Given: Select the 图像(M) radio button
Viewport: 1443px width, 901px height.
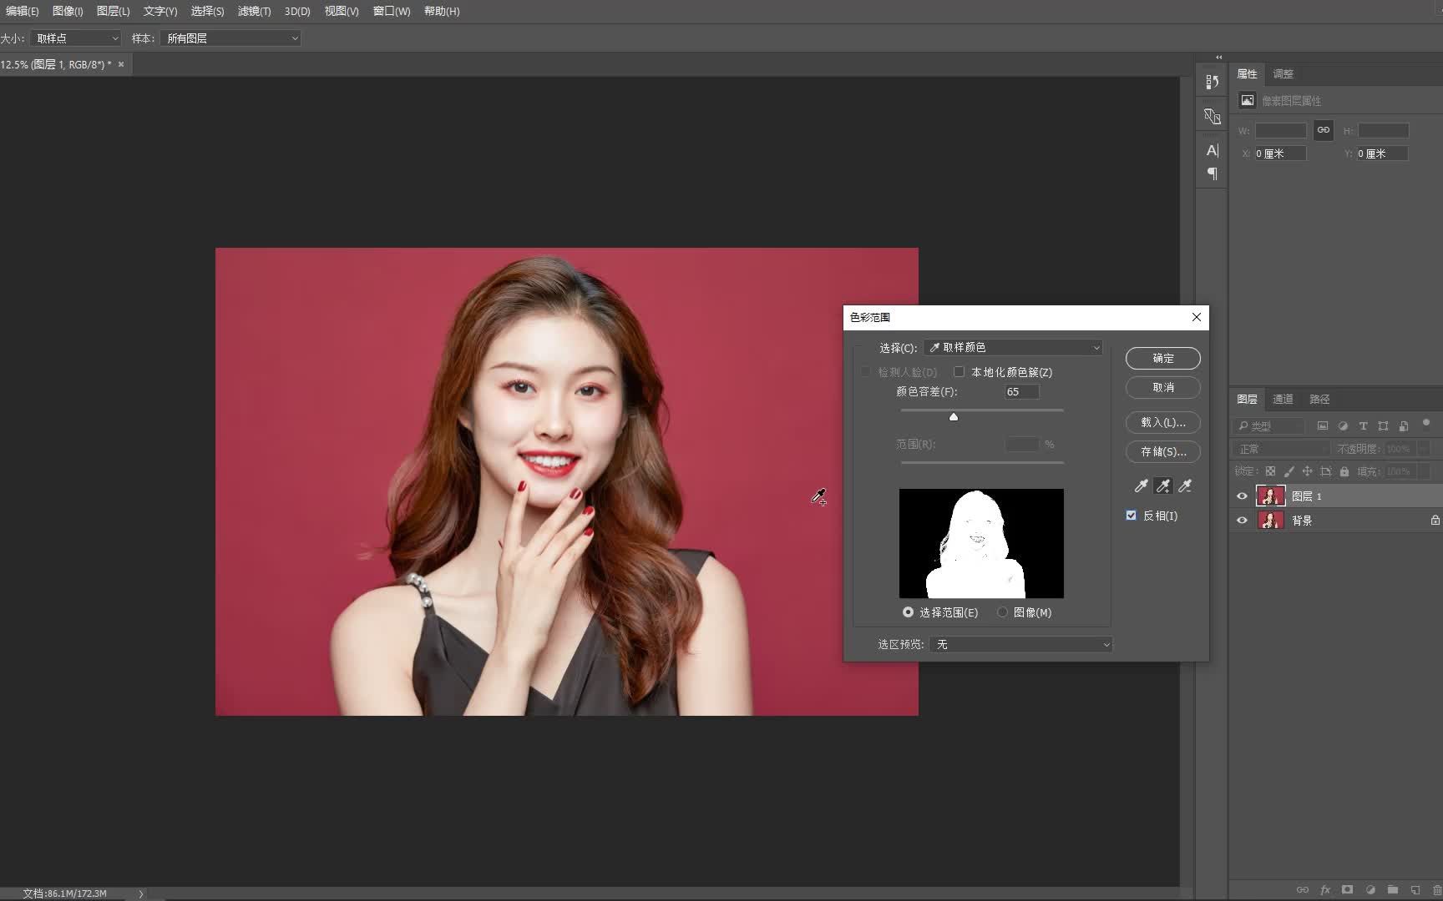Looking at the screenshot, I should 1002,612.
